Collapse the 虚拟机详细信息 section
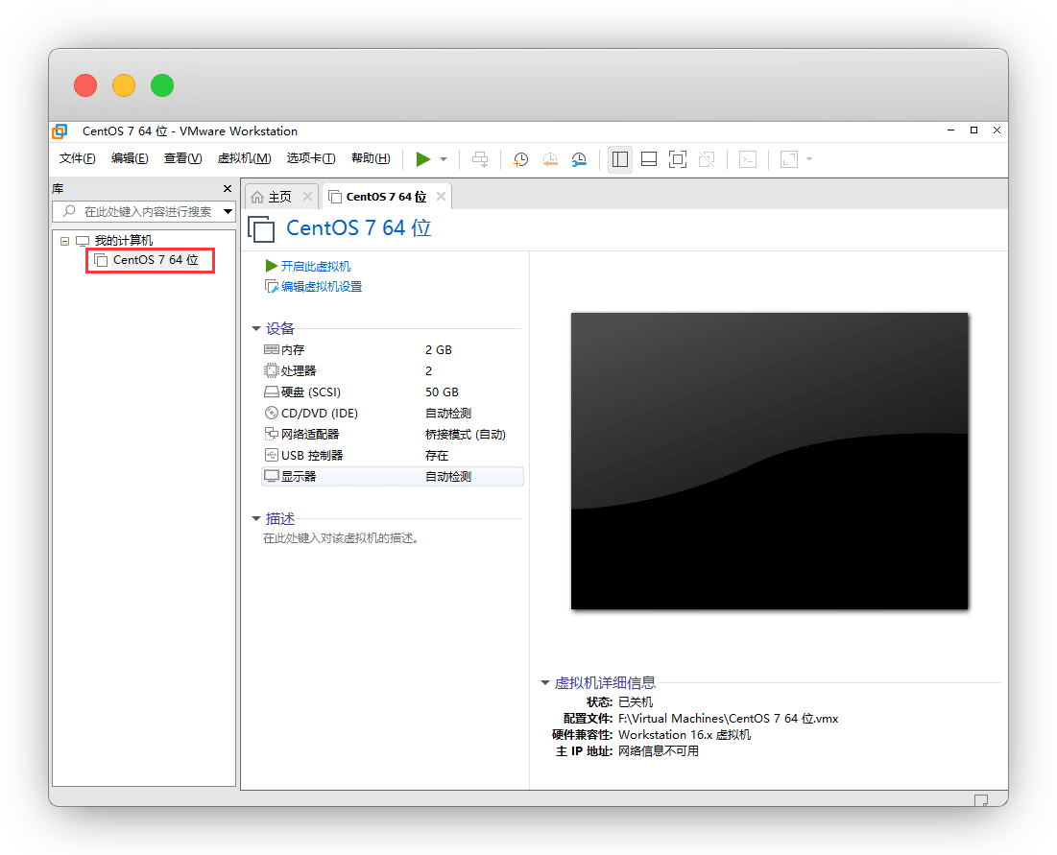Screen dimensions: 1057x855 tap(545, 682)
